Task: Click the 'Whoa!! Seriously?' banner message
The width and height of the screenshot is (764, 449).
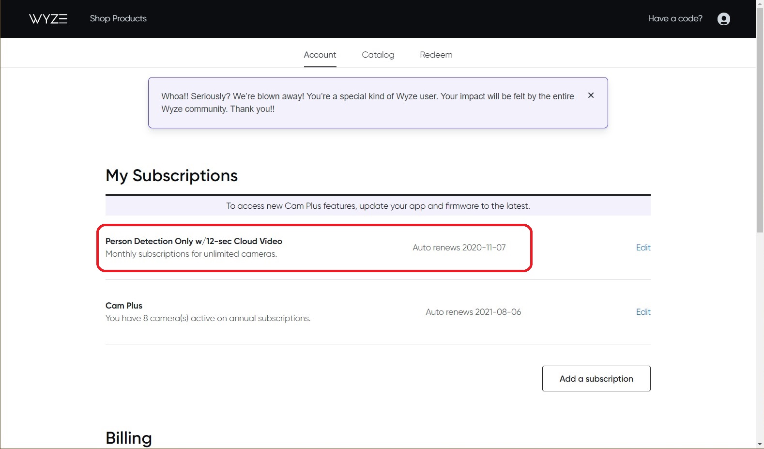Action: tap(367, 103)
